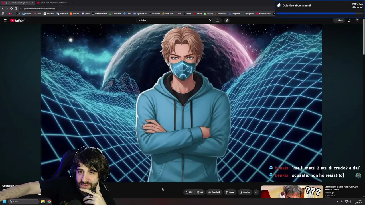Screen dimensions: 365x205
Task: Click the taskbar Cerca search box
Action: 24,202
